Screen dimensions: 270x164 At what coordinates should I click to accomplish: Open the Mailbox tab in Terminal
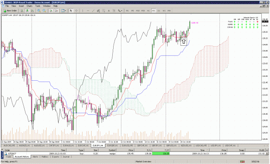coord(45,157)
